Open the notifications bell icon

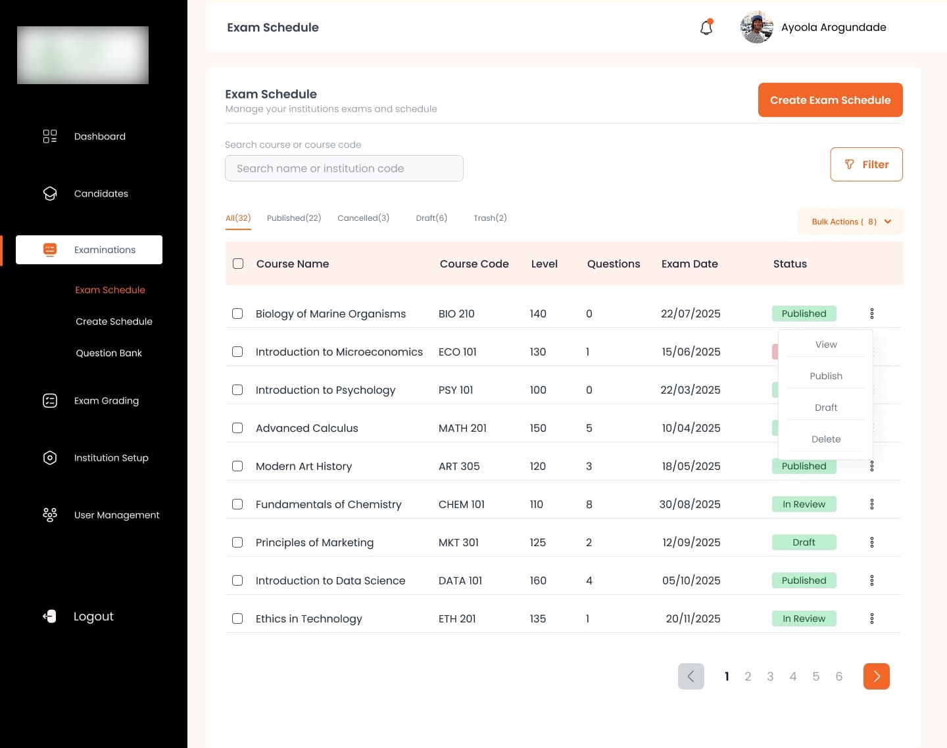click(706, 28)
